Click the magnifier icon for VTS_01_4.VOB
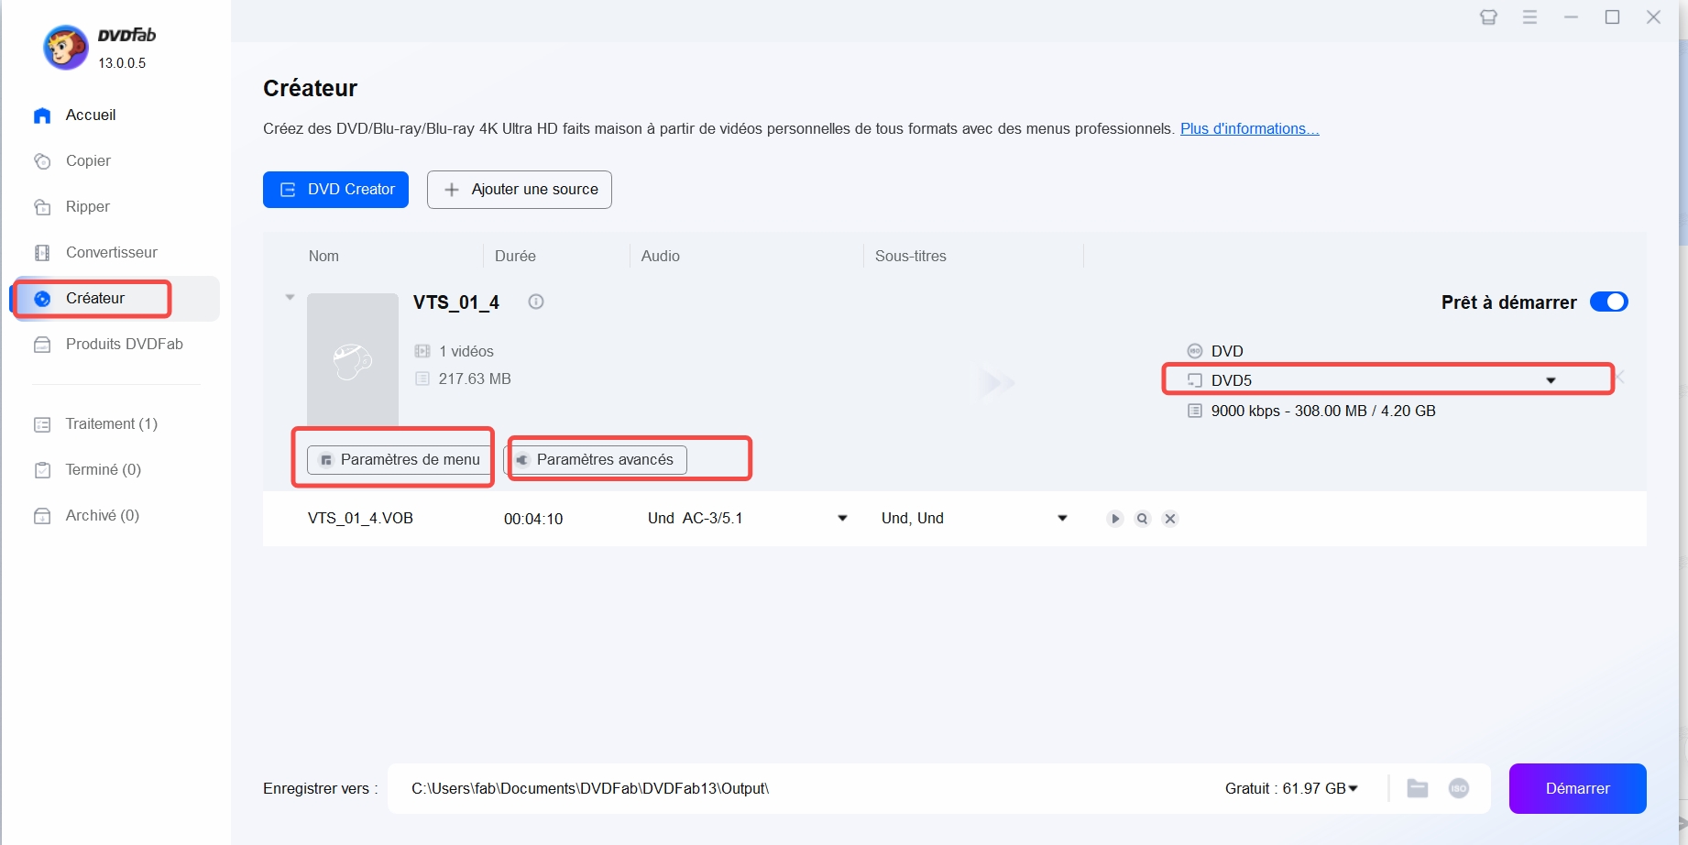The image size is (1688, 845). pyautogui.click(x=1143, y=519)
